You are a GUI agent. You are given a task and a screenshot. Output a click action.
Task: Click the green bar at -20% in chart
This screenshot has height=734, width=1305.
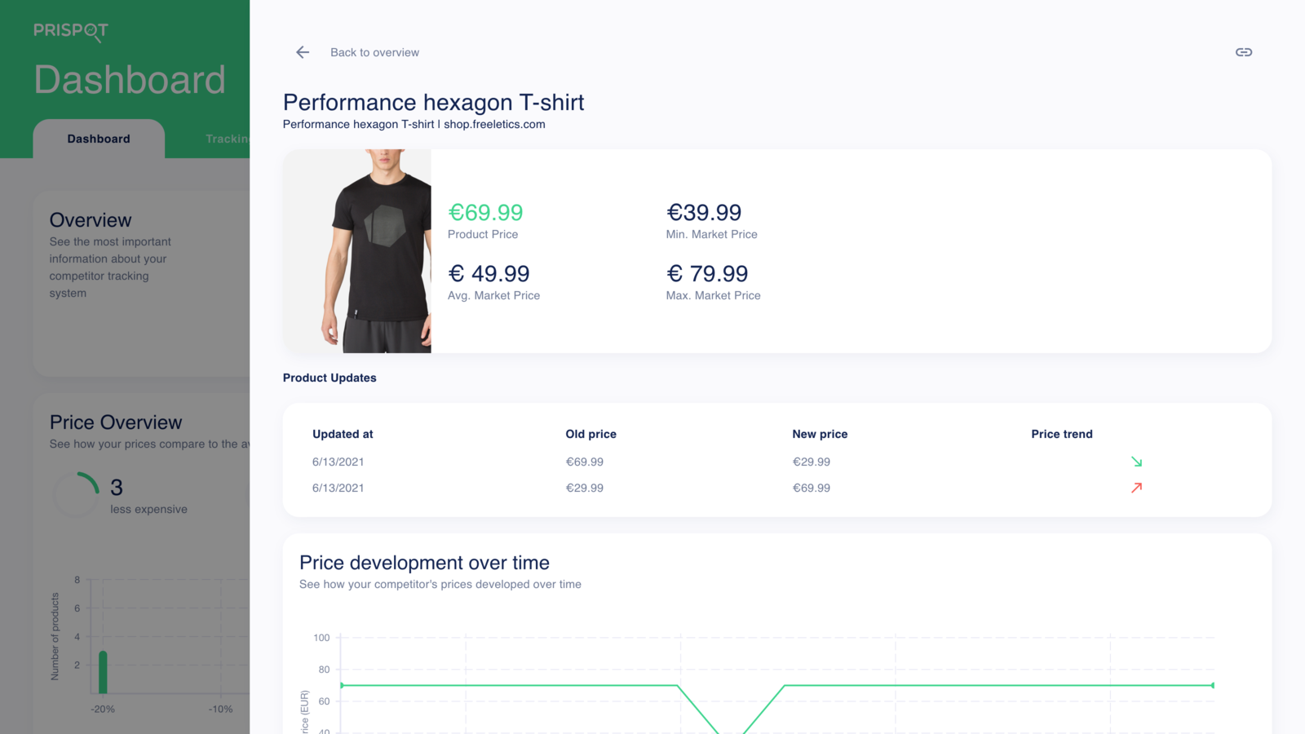[x=103, y=672]
